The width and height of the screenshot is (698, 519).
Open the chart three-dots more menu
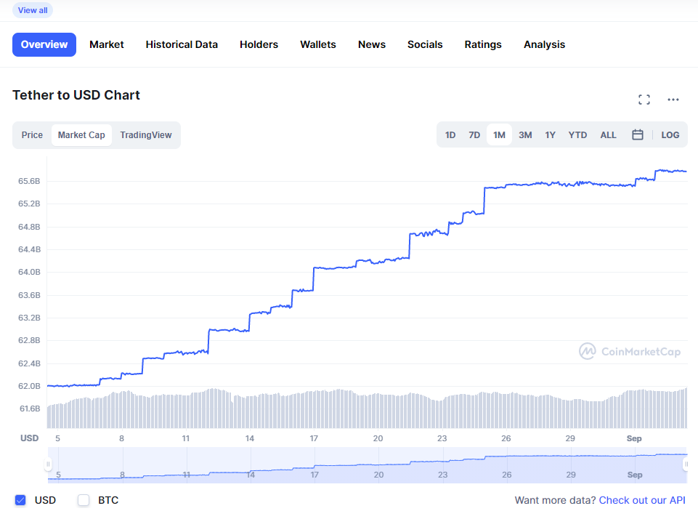click(673, 100)
